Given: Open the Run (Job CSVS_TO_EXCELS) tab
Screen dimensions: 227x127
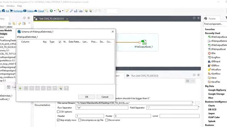Looking at the screenshot, I should 145,75.
